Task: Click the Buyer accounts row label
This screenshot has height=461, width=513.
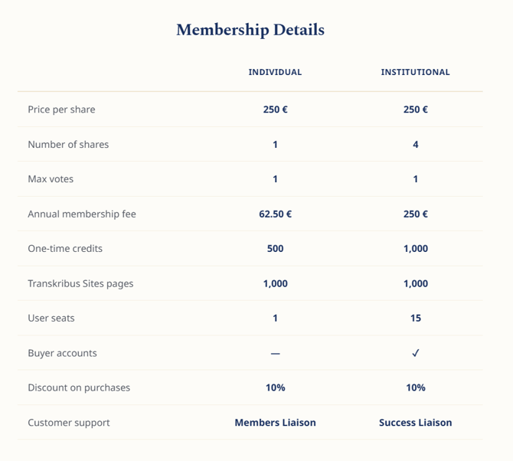Action: tap(62, 353)
